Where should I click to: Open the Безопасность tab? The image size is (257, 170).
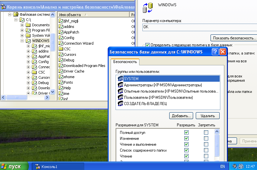click(x=125, y=62)
